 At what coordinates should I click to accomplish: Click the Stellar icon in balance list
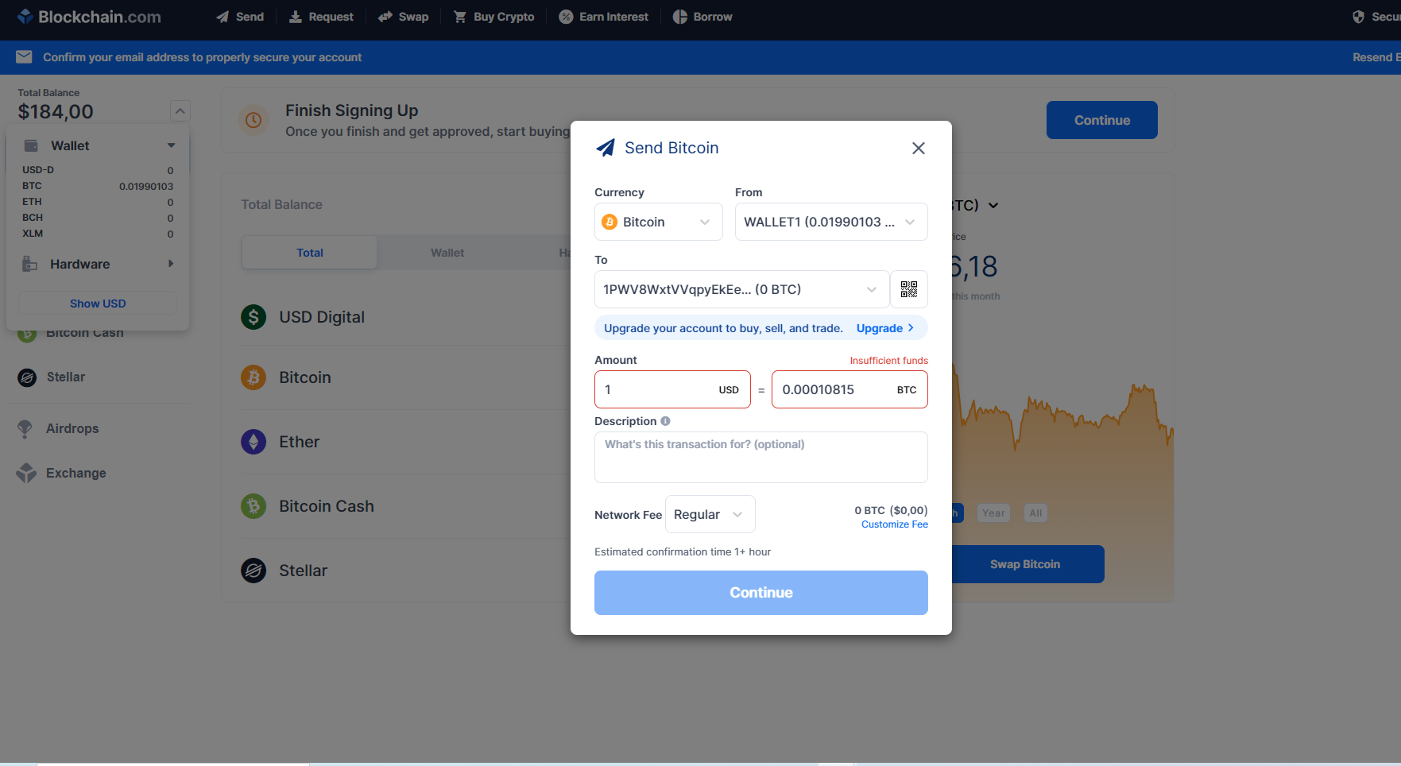(253, 571)
